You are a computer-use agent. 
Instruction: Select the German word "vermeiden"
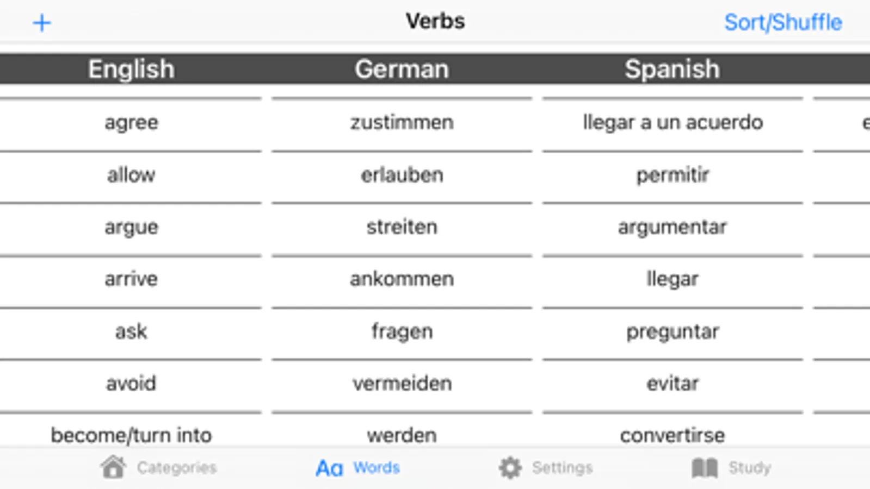click(402, 384)
